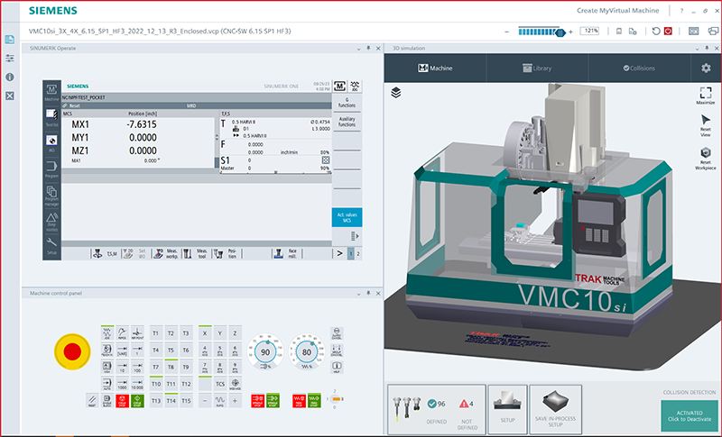Click the Meas. tool softkey
This screenshot has height=437, width=722.
196,254
